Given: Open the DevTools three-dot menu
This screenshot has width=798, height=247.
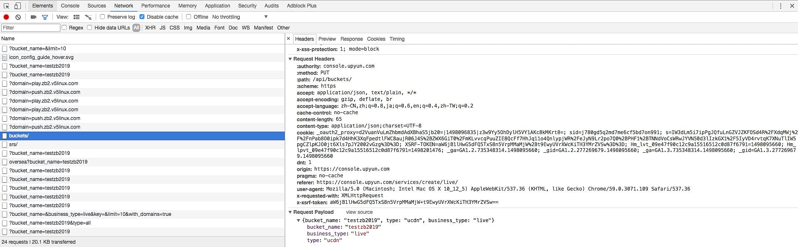Looking at the screenshot, I should click(x=781, y=6).
